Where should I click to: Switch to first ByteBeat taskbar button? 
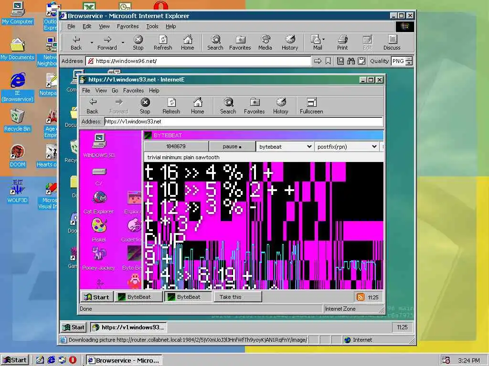click(x=139, y=297)
